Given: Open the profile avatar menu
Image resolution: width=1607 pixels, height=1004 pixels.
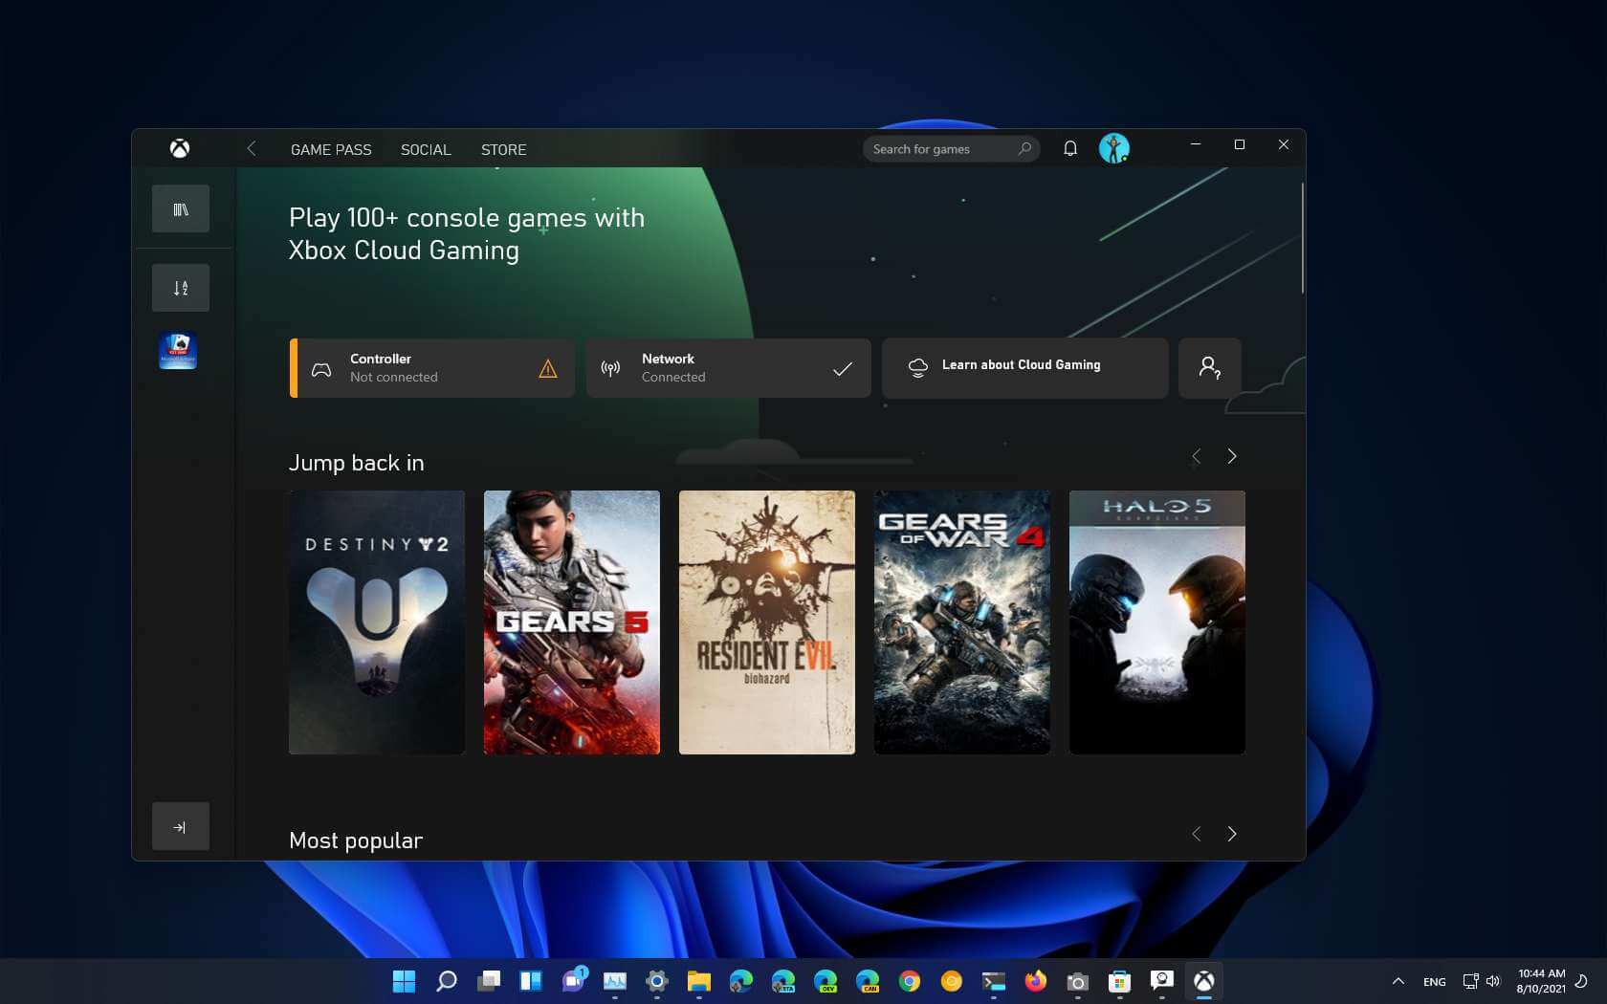Looking at the screenshot, I should pos(1113,148).
